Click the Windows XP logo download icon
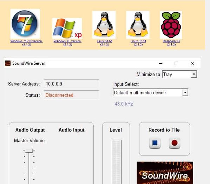The width and height of the screenshot is (210, 184). click(67, 28)
